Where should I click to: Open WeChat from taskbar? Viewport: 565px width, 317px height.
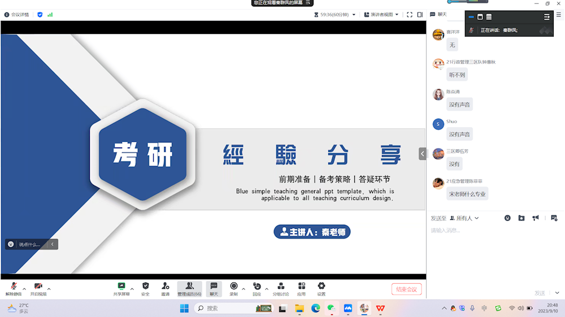[x=332, y=309]
